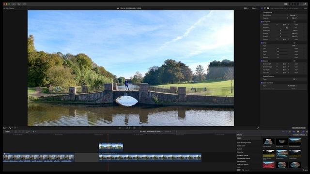The image size is (310, 174).
Task: Open the timeline Select tool dropdown
Action: tap(34, 131)
